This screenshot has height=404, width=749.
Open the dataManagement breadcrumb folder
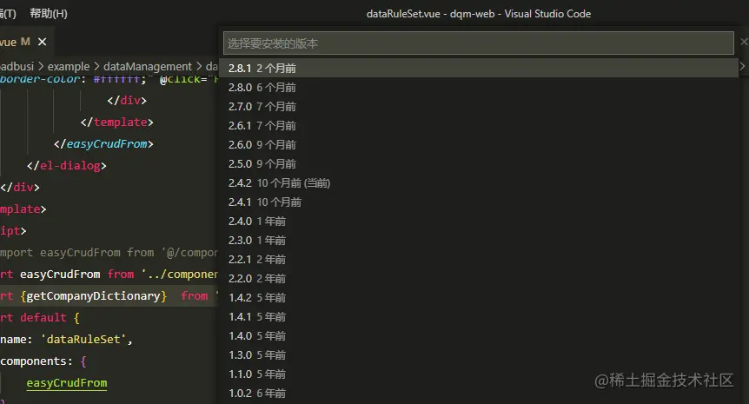[148, 66]
